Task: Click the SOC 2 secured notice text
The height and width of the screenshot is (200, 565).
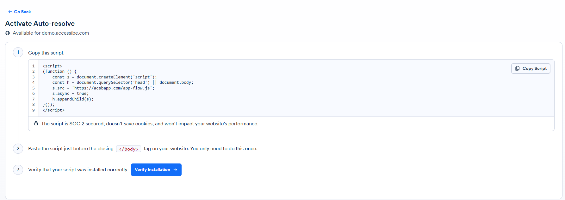Action: coord(150,124)
